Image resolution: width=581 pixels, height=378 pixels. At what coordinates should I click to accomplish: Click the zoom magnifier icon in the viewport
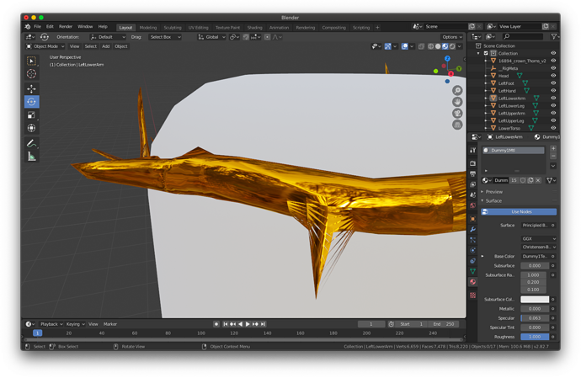pos(457,91)
